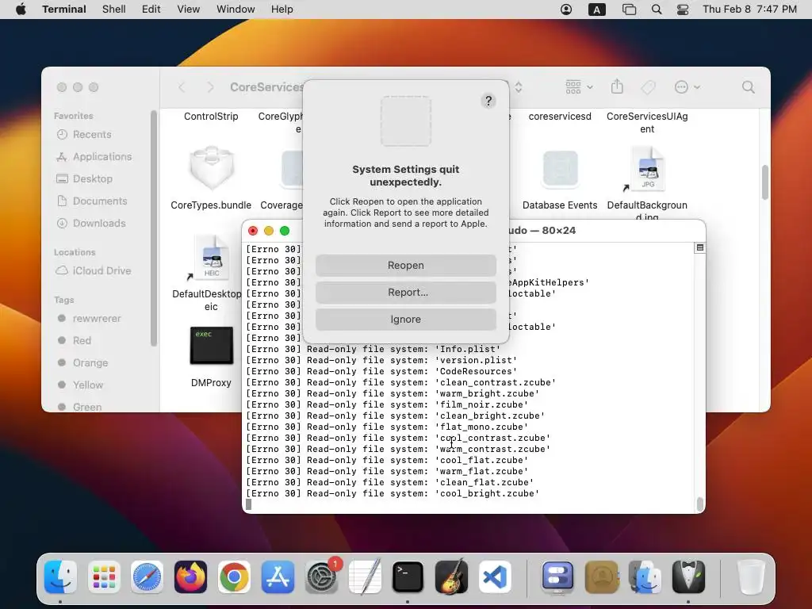
Task: Open Visual Studio Code from the Dock
Action: pyautogui.click(x=495, y=576)
